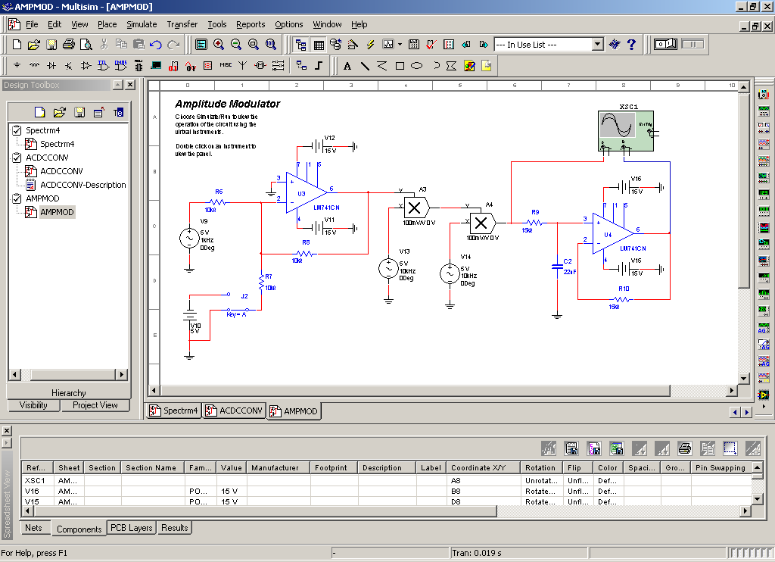775x562 pixels.
Task: Place a Source component
Action: pos(17,65)
